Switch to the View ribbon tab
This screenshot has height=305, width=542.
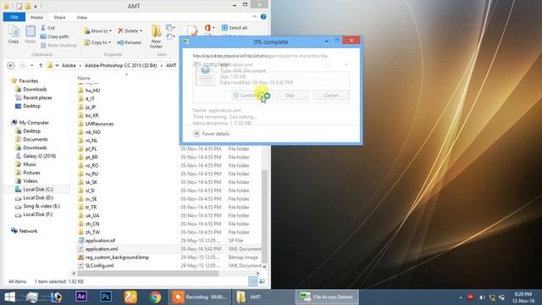(82, 17)
